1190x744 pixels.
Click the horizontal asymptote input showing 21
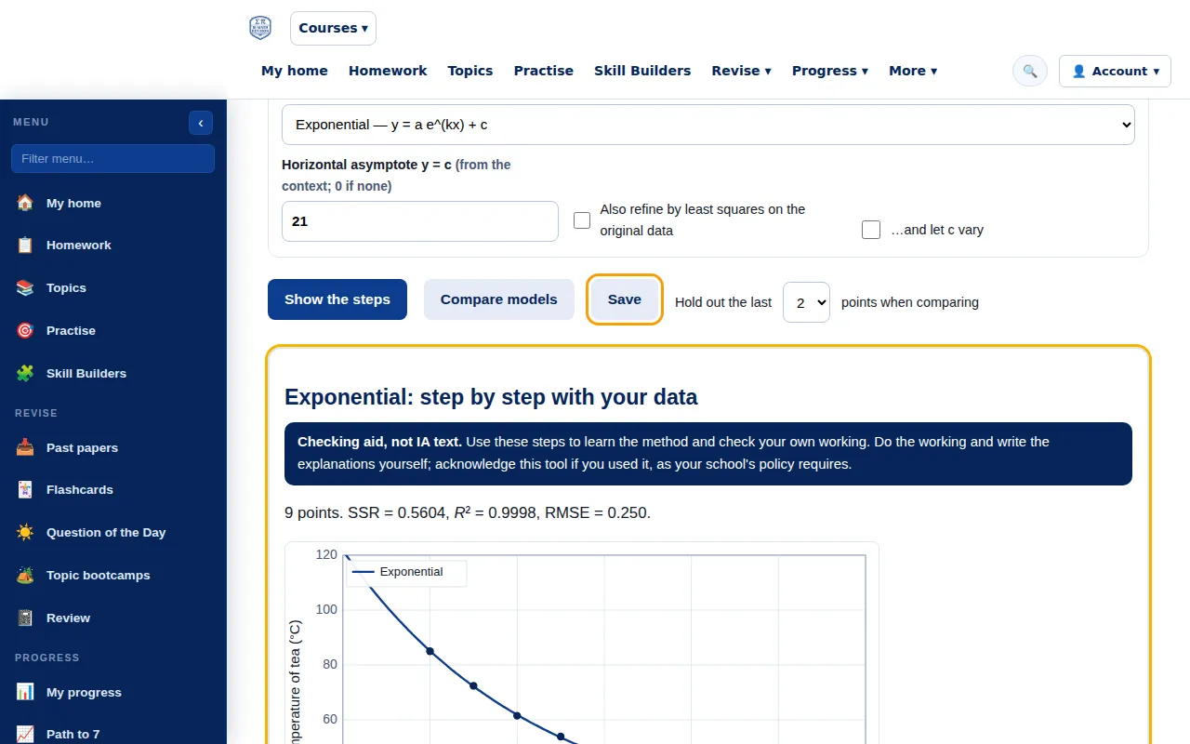click(420, 221)
